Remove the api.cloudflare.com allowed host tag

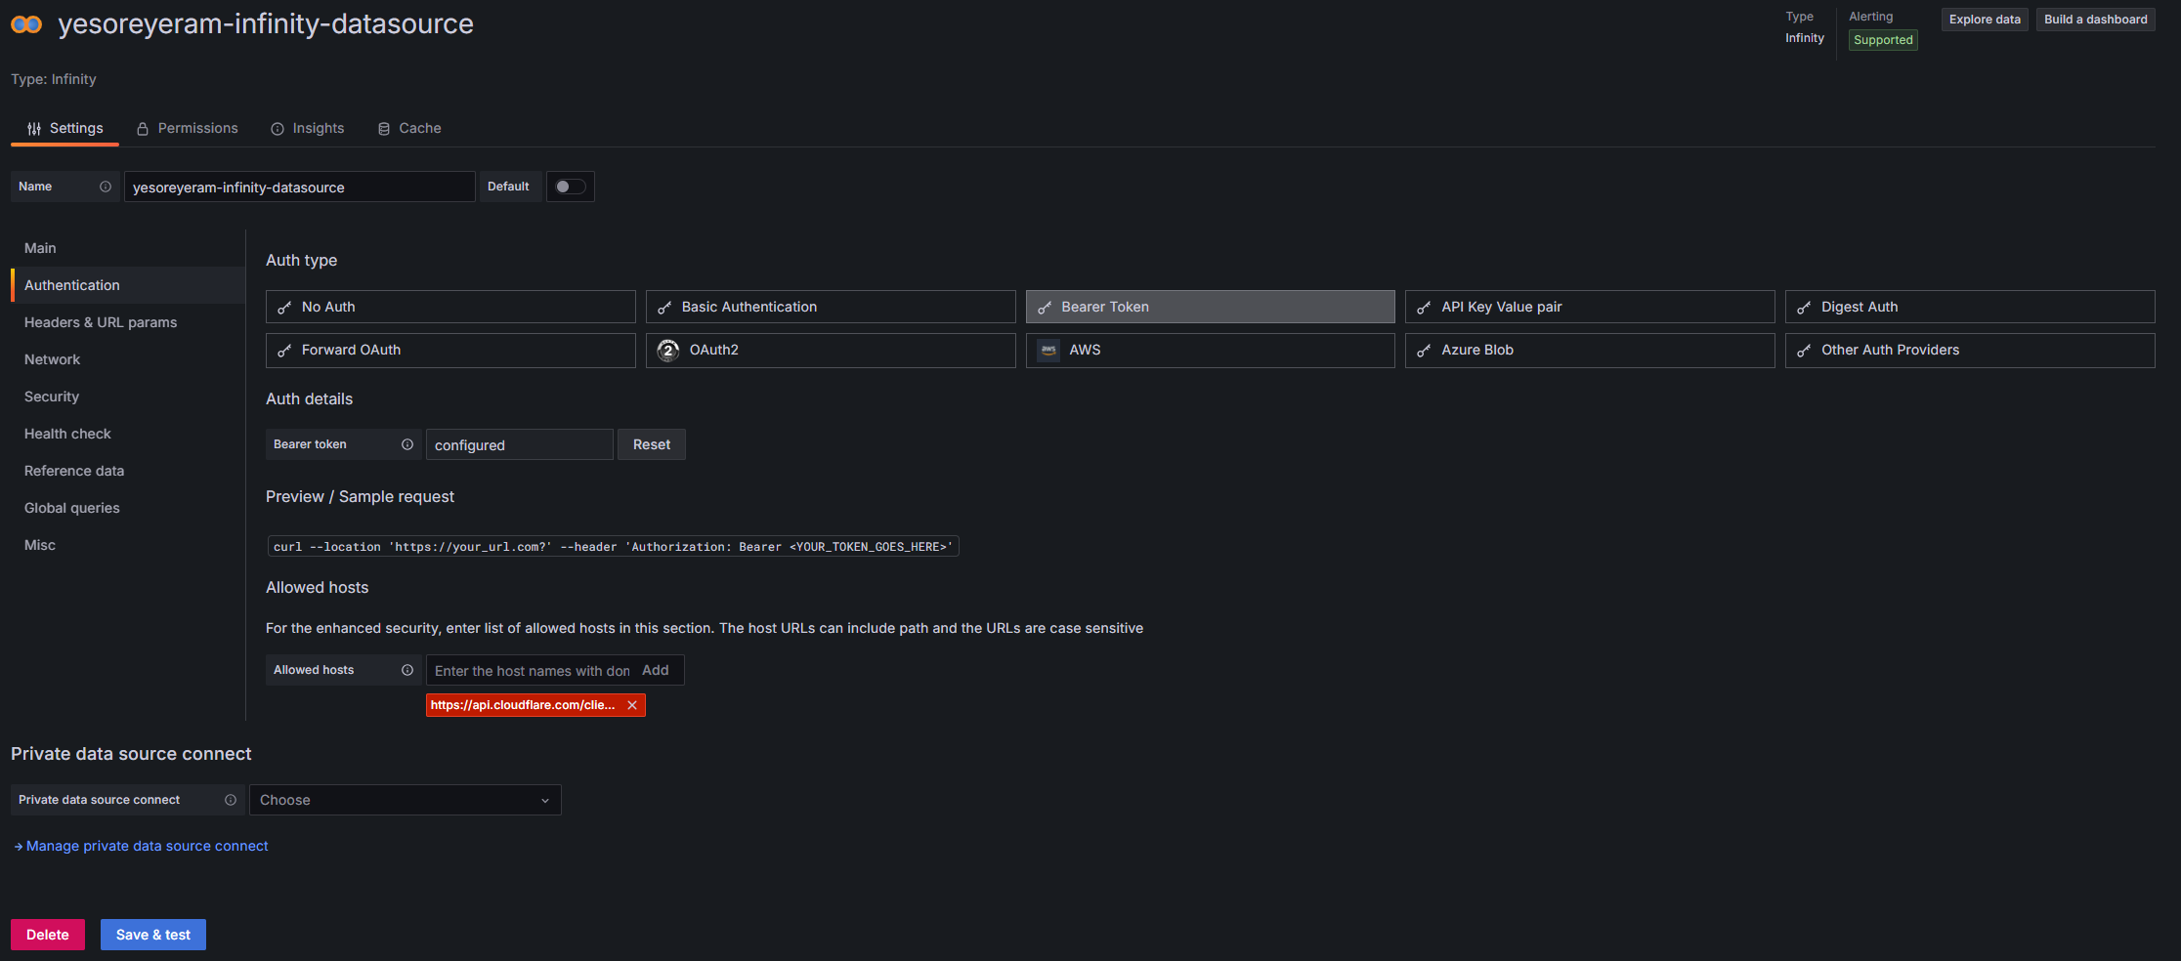632,705
